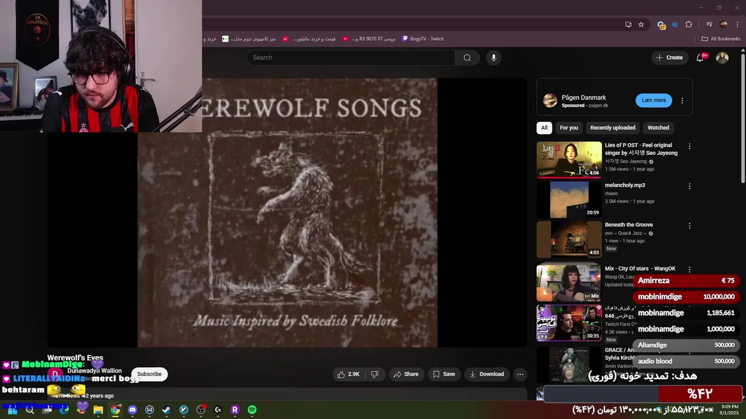Screen dimensions: 746x419
Task: Open options for Beneath the Groove video
Action: 689,226
